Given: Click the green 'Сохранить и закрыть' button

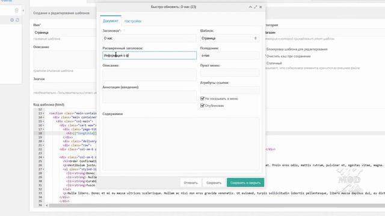Looking at the screenshot, I should tap(245, 182).
